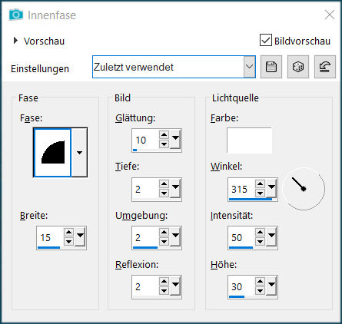The image size is (342, 324).
Task: Increase Tiefe value with up arrow
Action: (x=164, y=183)
